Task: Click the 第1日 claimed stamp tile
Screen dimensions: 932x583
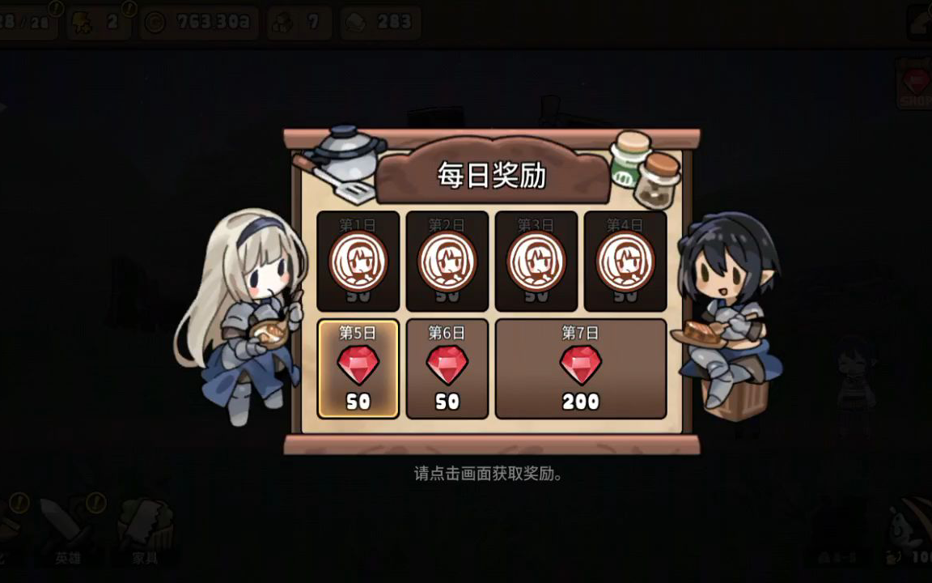Action: click(x=358, y=262)
